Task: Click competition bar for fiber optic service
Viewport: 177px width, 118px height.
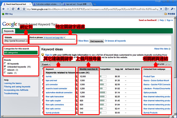Action: point(103,109)
